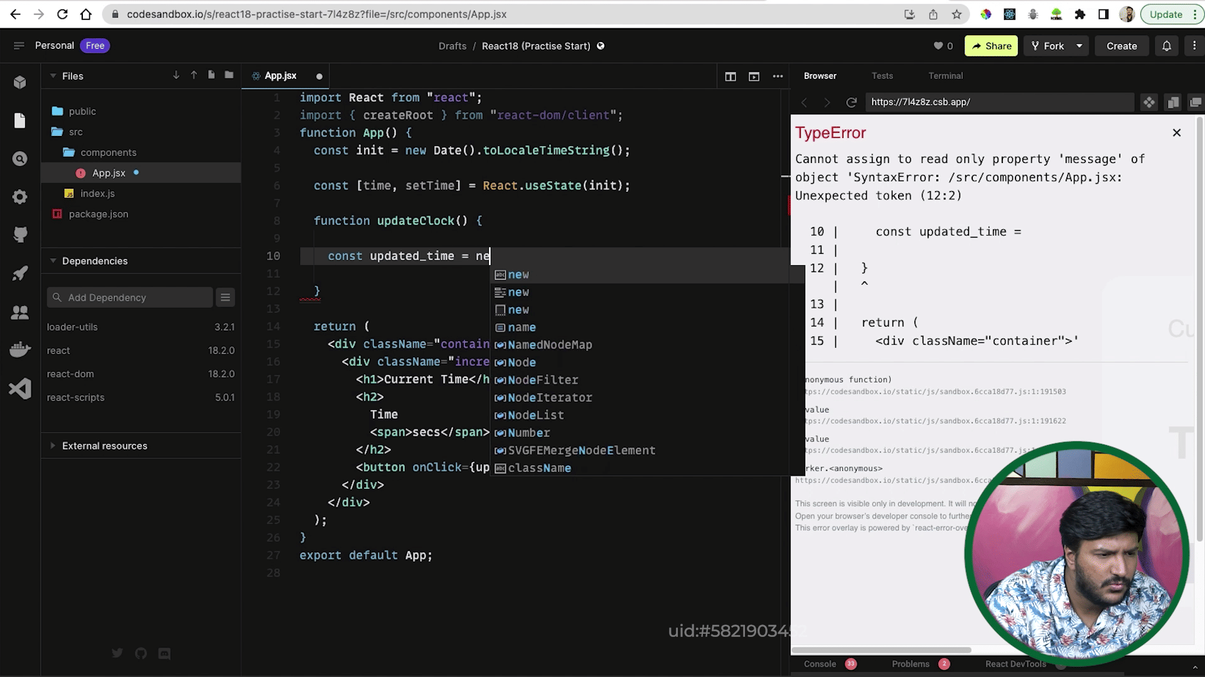
Task: Open the GitHub icon in left sidebar
Action: coord(19,235)
